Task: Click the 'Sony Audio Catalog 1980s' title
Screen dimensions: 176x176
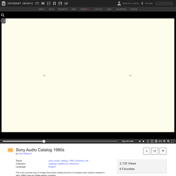Action: pos(40,150)
